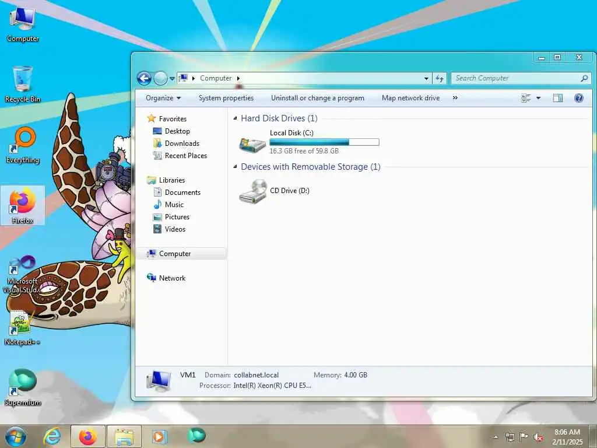
Task: Select the CD Drive (D:) icon
Action: pyautogui.click(x=253, y=191)
